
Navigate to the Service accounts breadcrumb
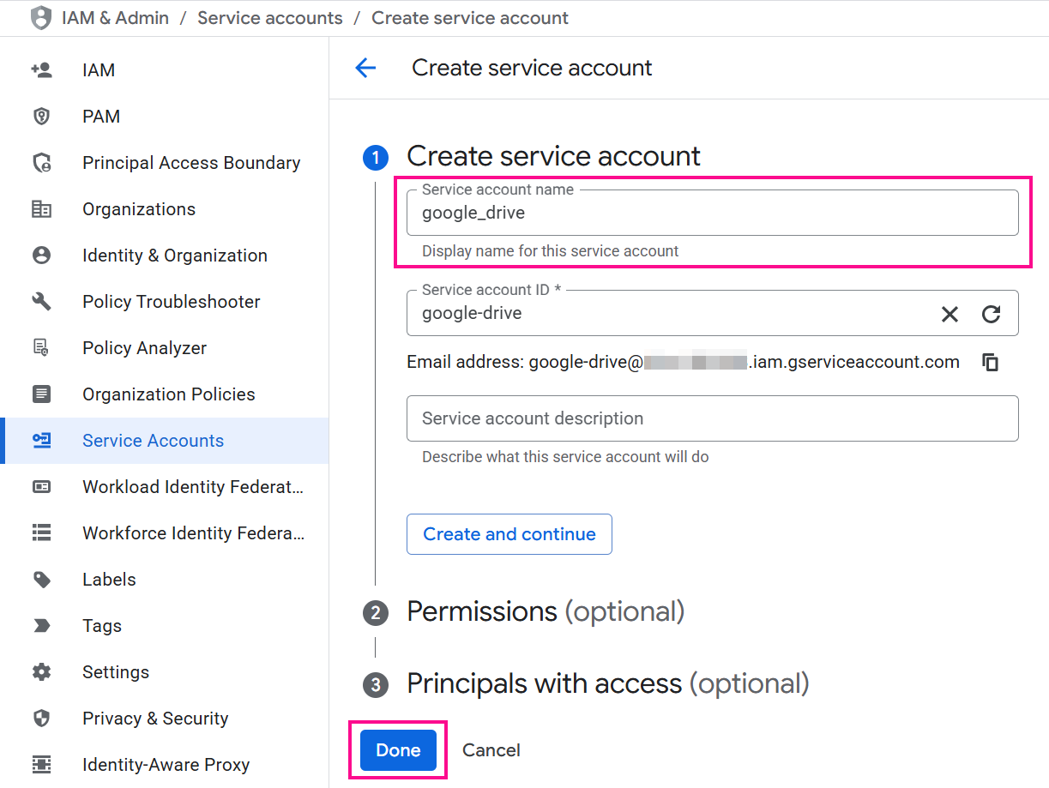[x=269, y=17]
